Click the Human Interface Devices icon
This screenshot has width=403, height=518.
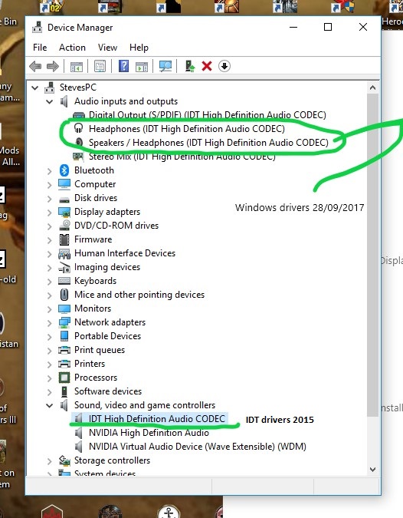pyautogui.click(x=64, y=253)
